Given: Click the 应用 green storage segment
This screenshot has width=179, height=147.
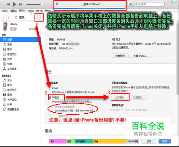Looking at the screenshot, I should click(x=71, y=141).
